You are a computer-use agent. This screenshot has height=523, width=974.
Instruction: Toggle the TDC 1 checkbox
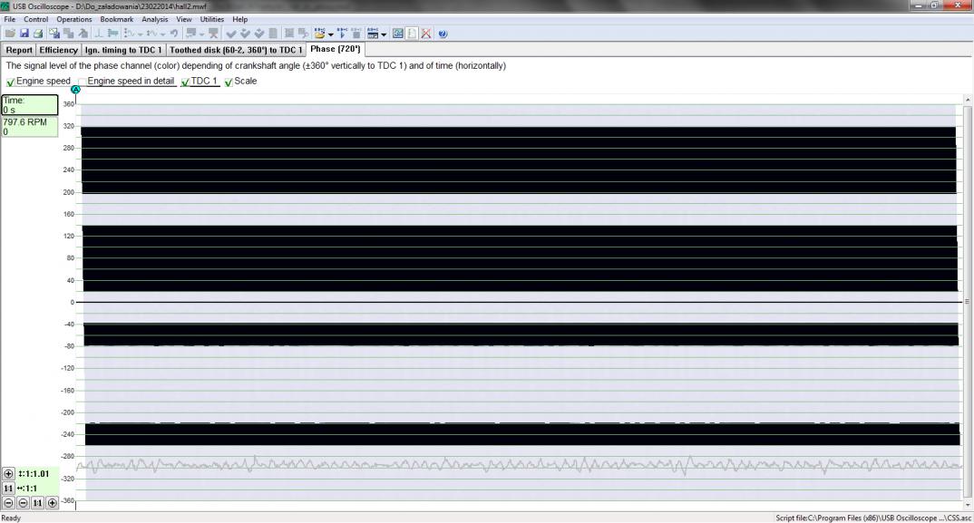185,82
